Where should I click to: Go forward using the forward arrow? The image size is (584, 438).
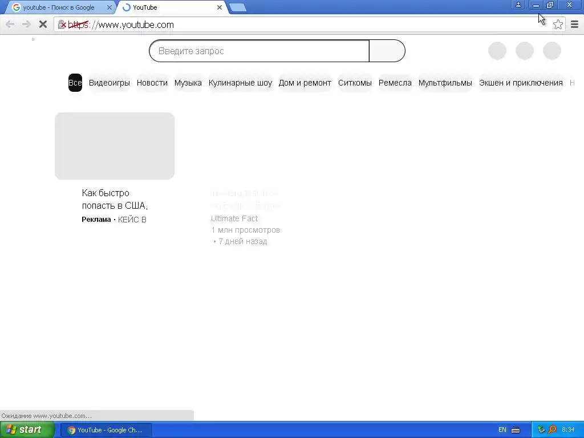26,25
